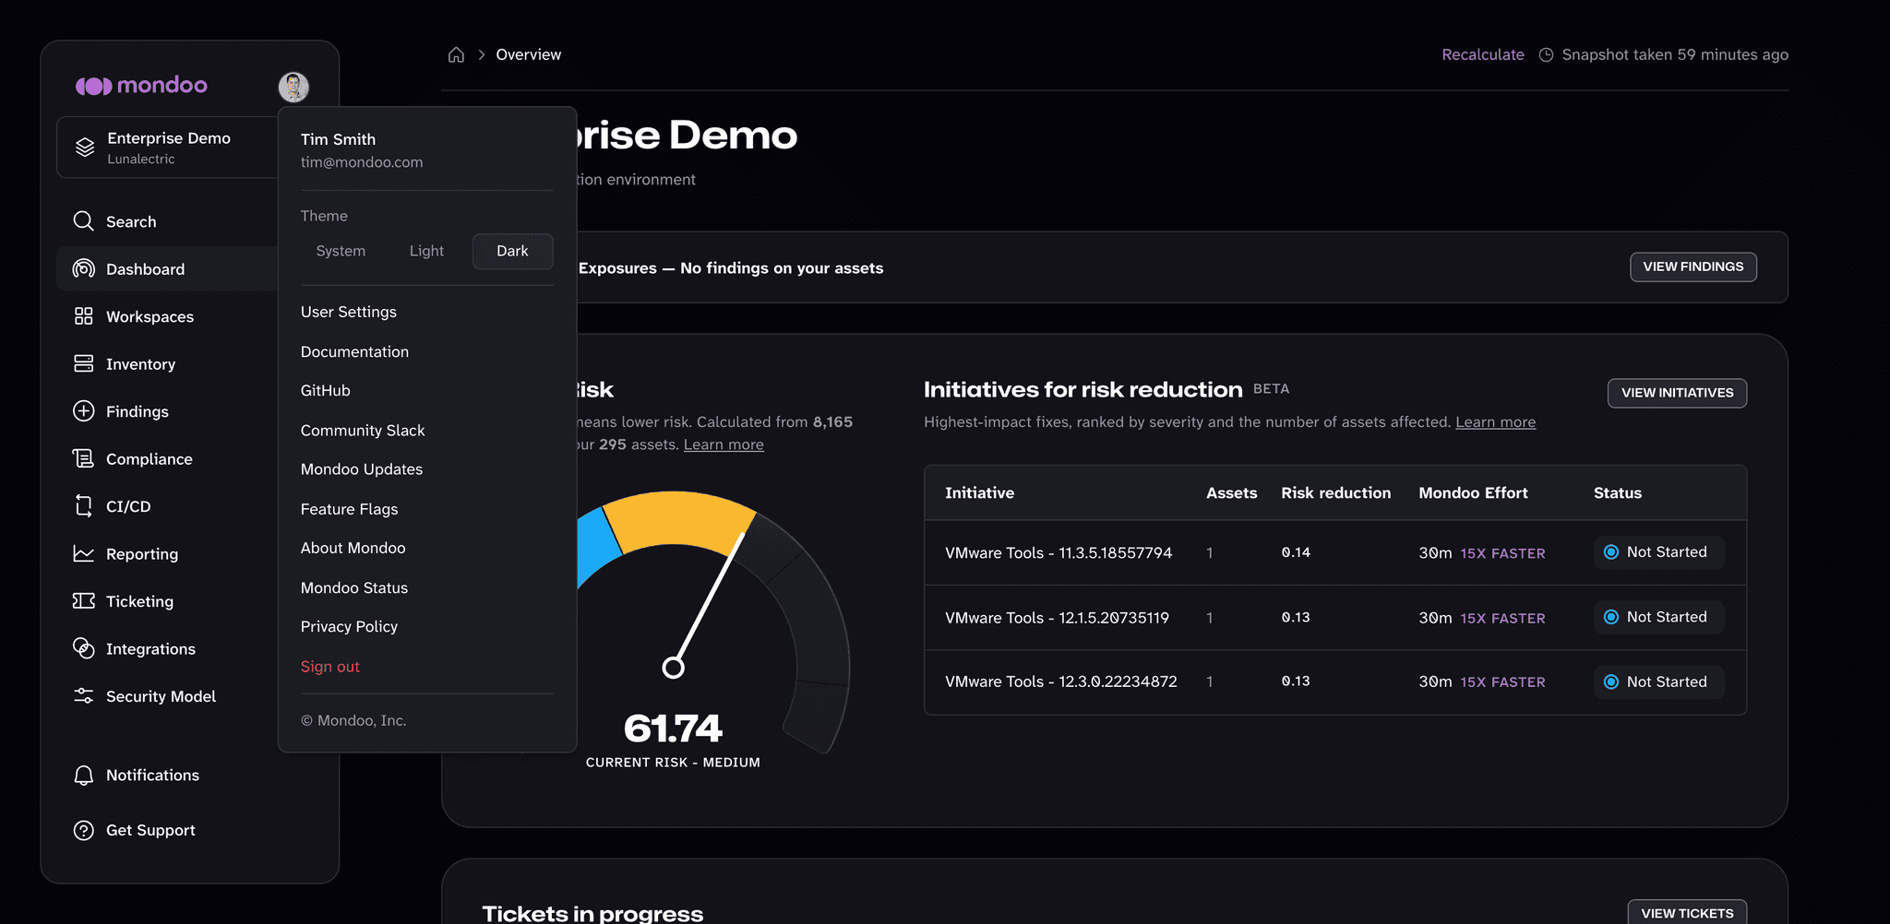
Task: Open Mondoo Status menu entry
Action: point(353,587)
